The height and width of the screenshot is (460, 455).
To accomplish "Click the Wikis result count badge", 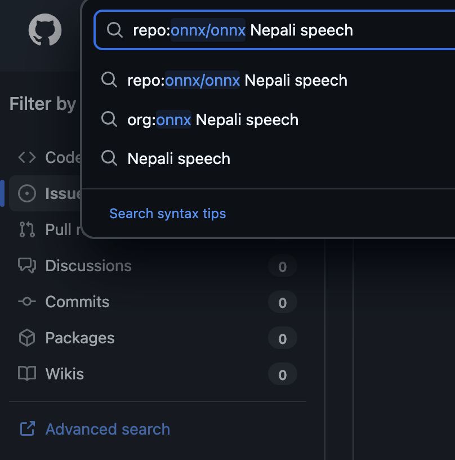I will tap(282, 375).
